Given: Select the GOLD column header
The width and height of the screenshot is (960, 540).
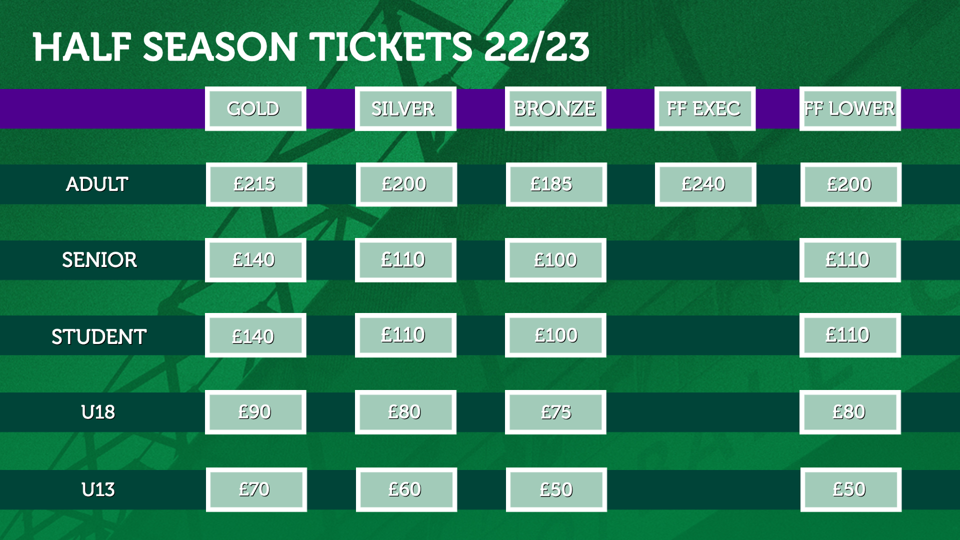Looking at the screenshot, I should pyautogui.click(x=255, y=108).
